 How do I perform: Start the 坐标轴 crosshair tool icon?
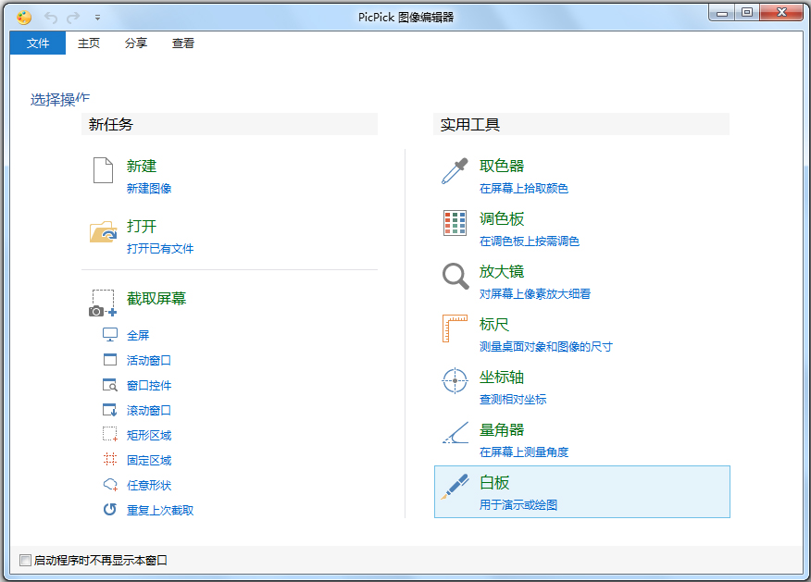coord(455,381)
